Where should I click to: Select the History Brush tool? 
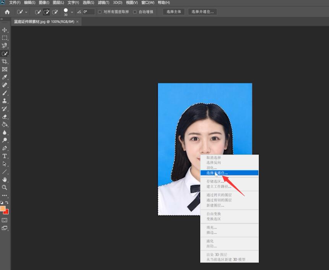click(5, 109)
